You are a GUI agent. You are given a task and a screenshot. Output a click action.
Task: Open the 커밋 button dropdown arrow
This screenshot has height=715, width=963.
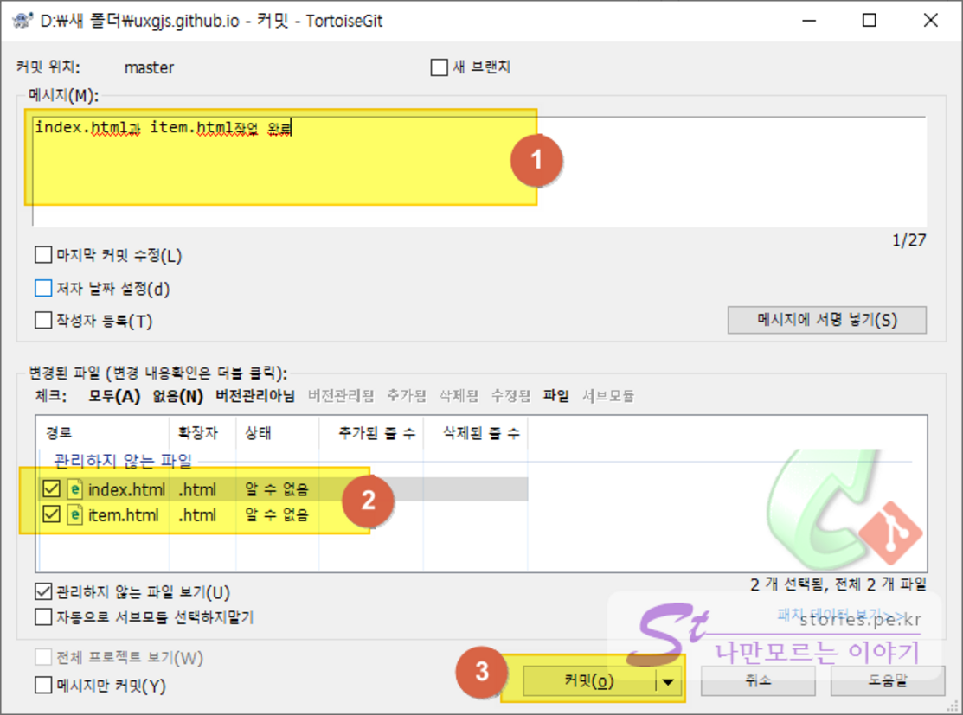[668, 681]
